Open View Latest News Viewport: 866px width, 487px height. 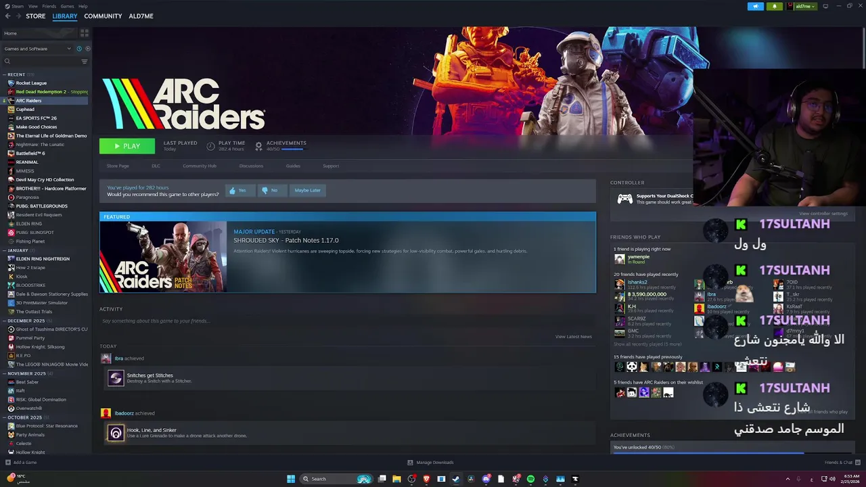coord(574,336)
